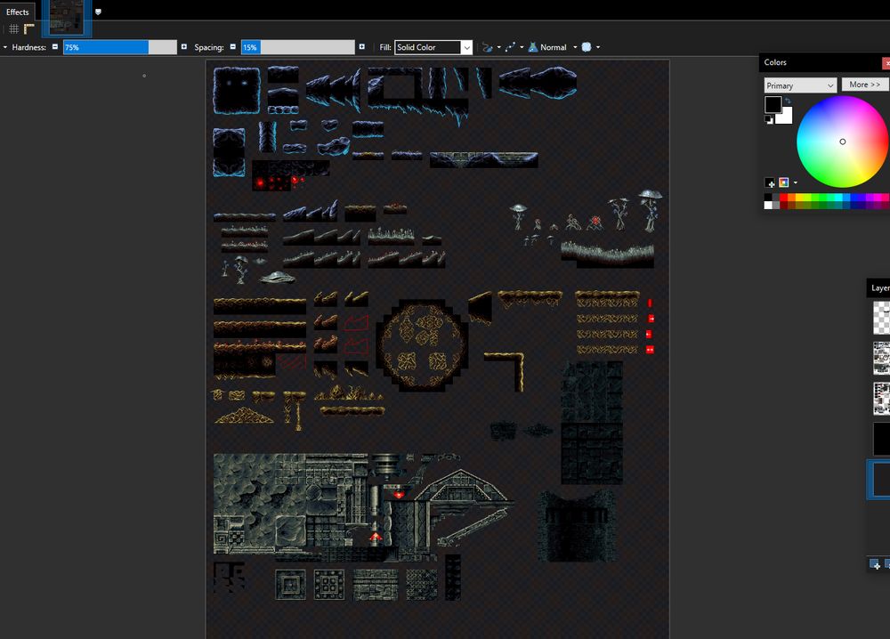Close the Colors panel

(x=886, y=62)
